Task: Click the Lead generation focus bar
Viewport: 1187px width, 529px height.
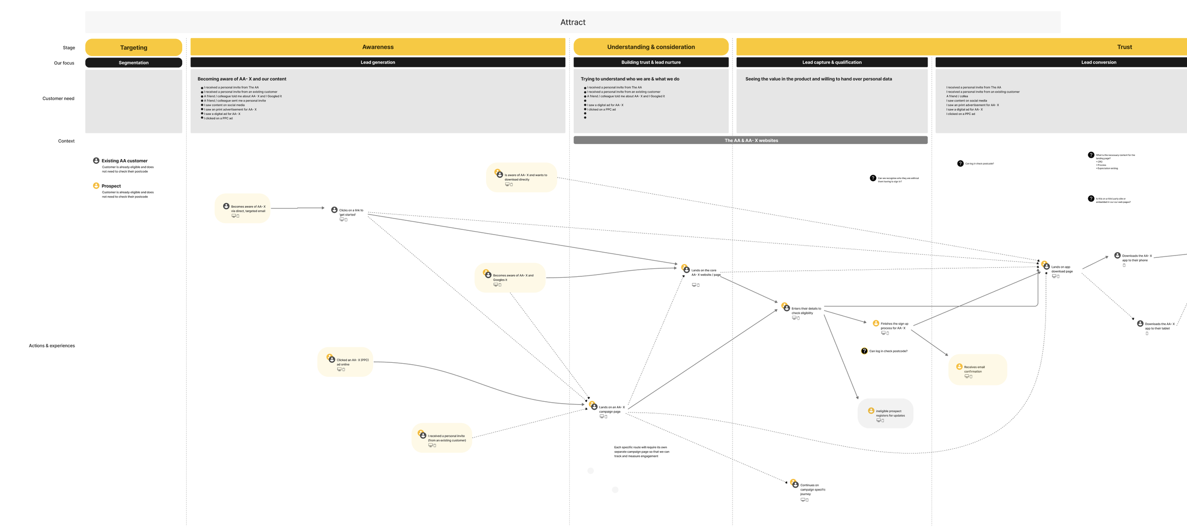Action: [377, 62]
